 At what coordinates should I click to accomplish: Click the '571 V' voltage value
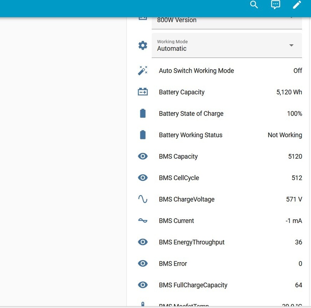294,199
